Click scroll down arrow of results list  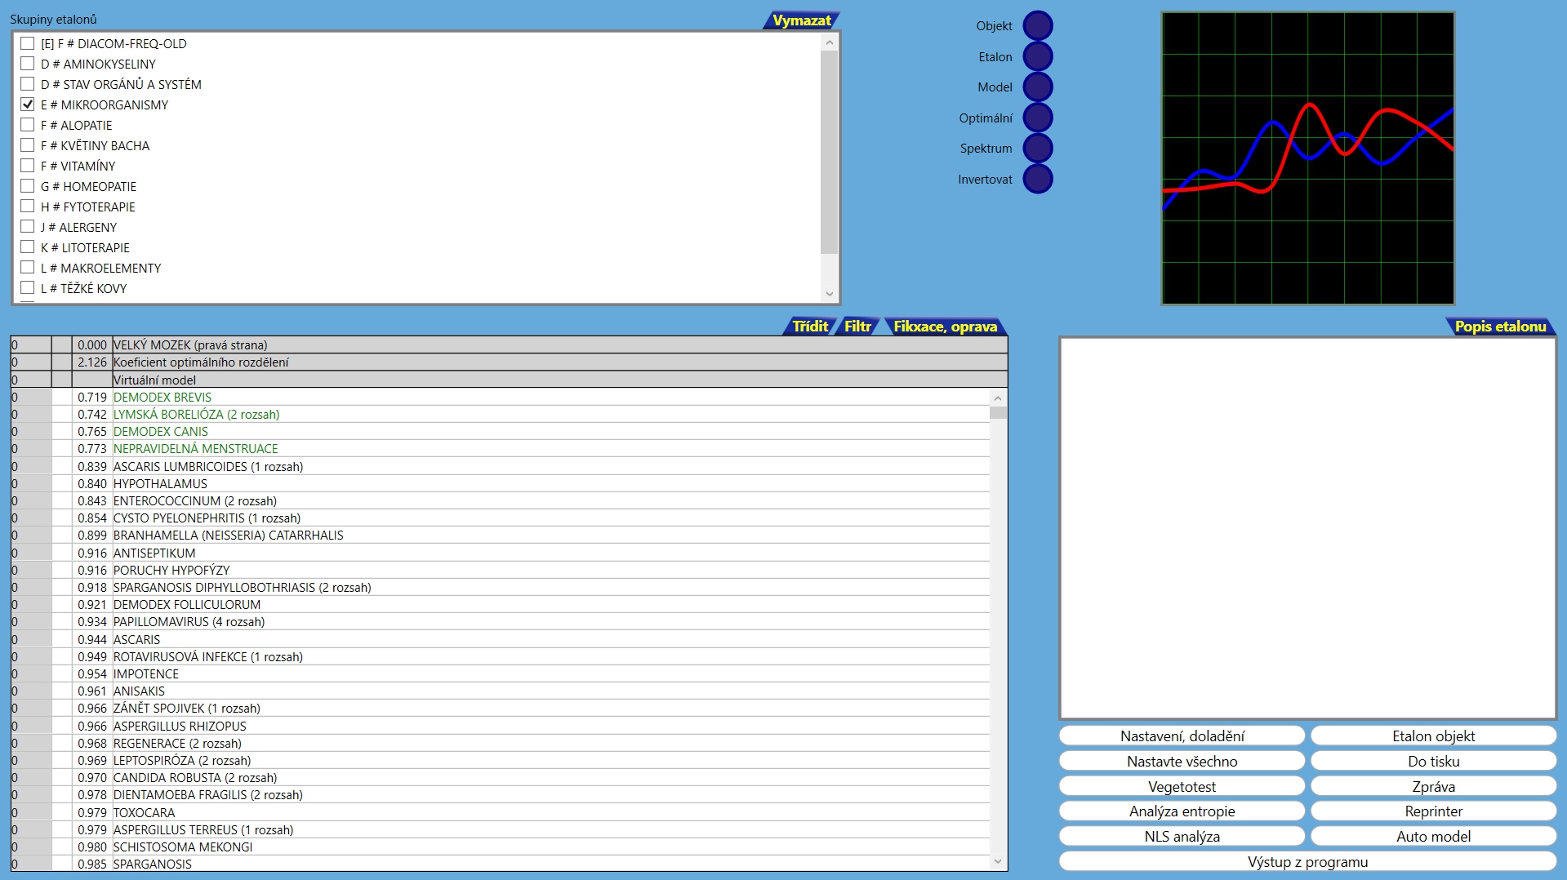click(997, 861)
